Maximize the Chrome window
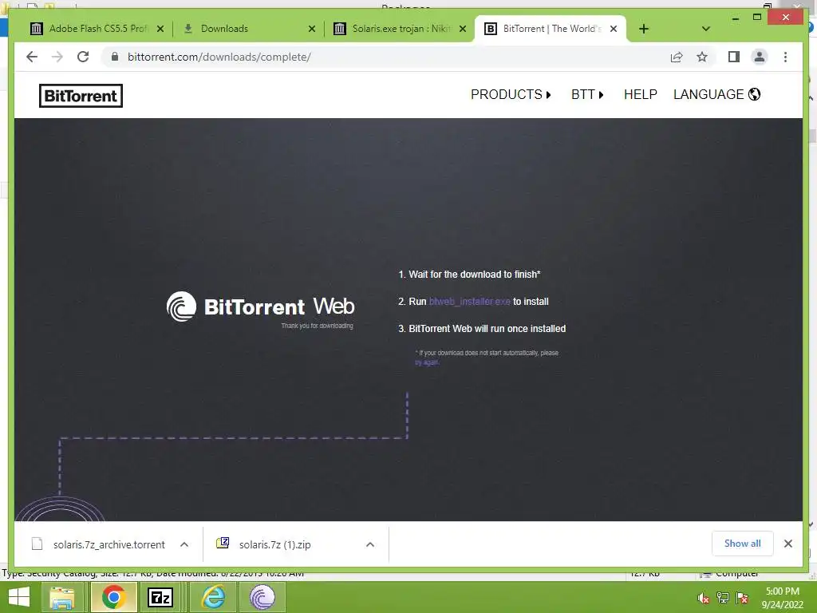817x613 pixels. tap(757, 18)
